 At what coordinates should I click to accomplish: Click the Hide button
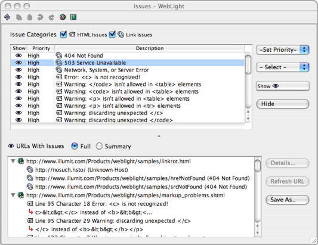pyautogui.click(x=283, y=104)
